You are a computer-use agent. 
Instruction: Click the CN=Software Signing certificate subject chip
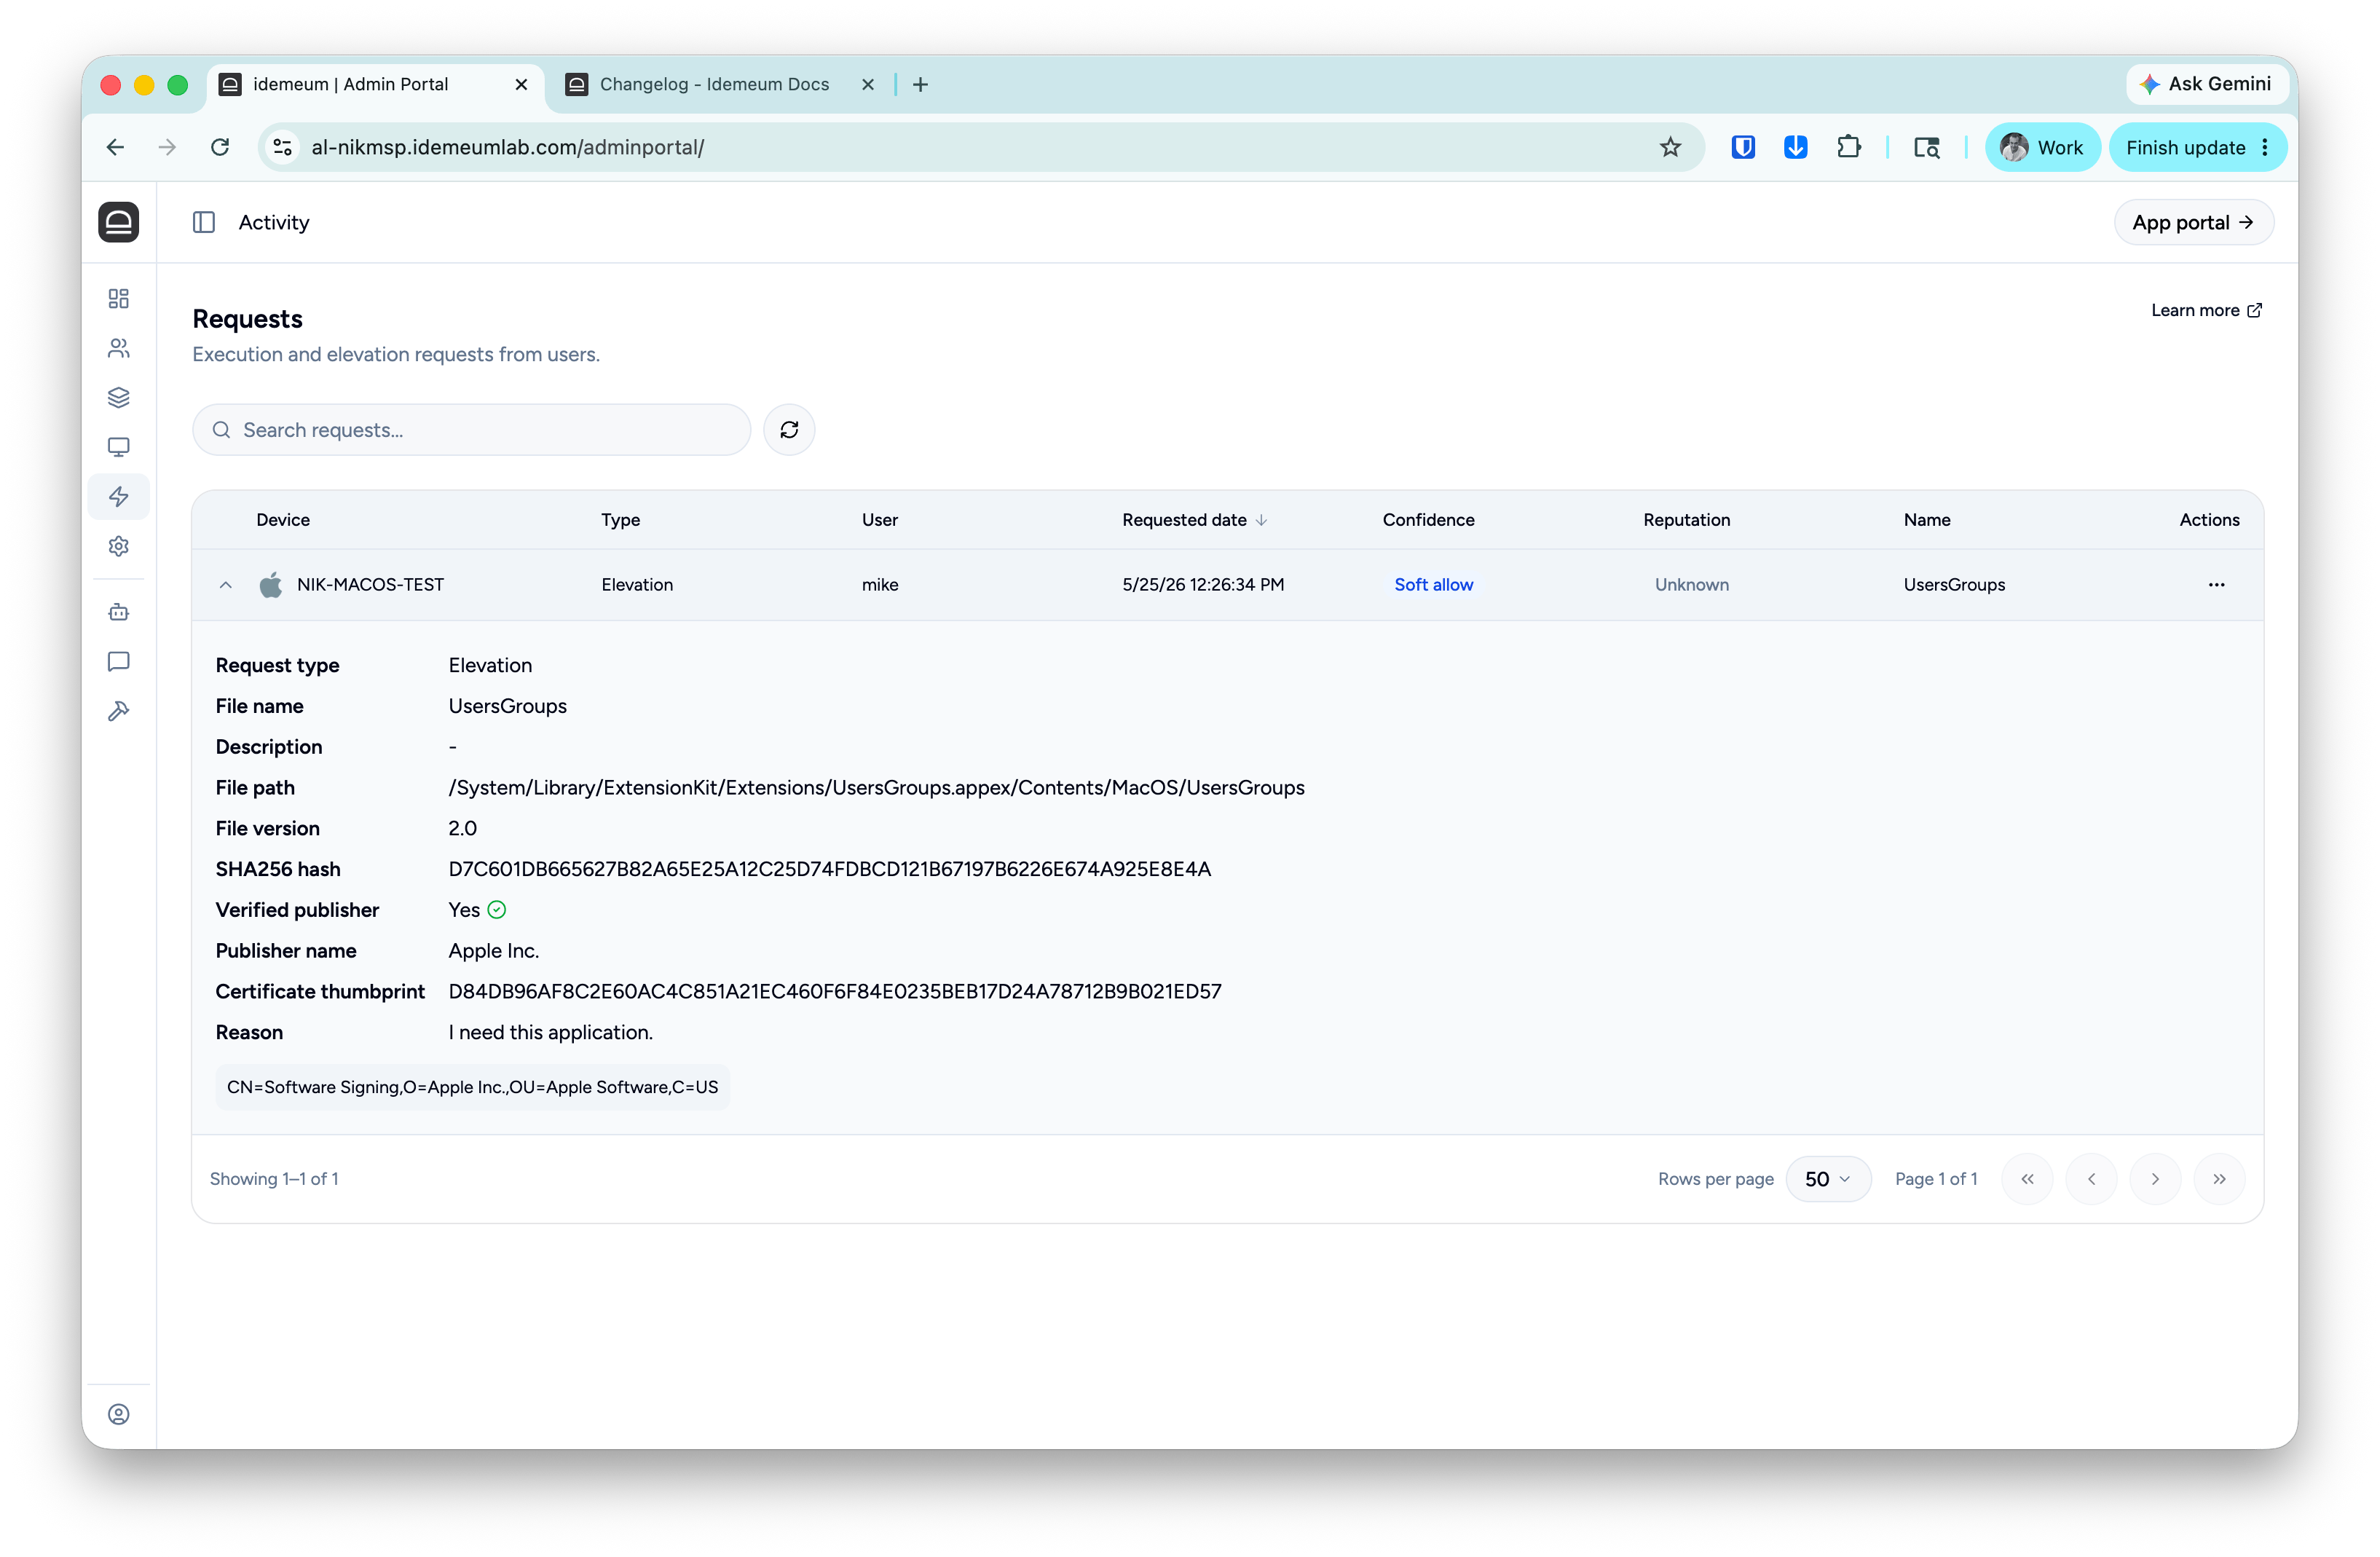[472, 1087]
